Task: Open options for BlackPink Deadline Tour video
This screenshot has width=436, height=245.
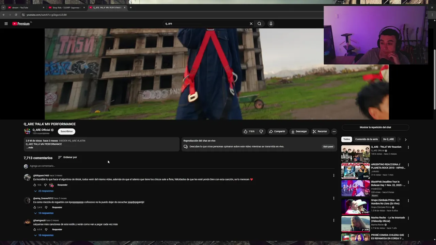Action: (408, 182)
